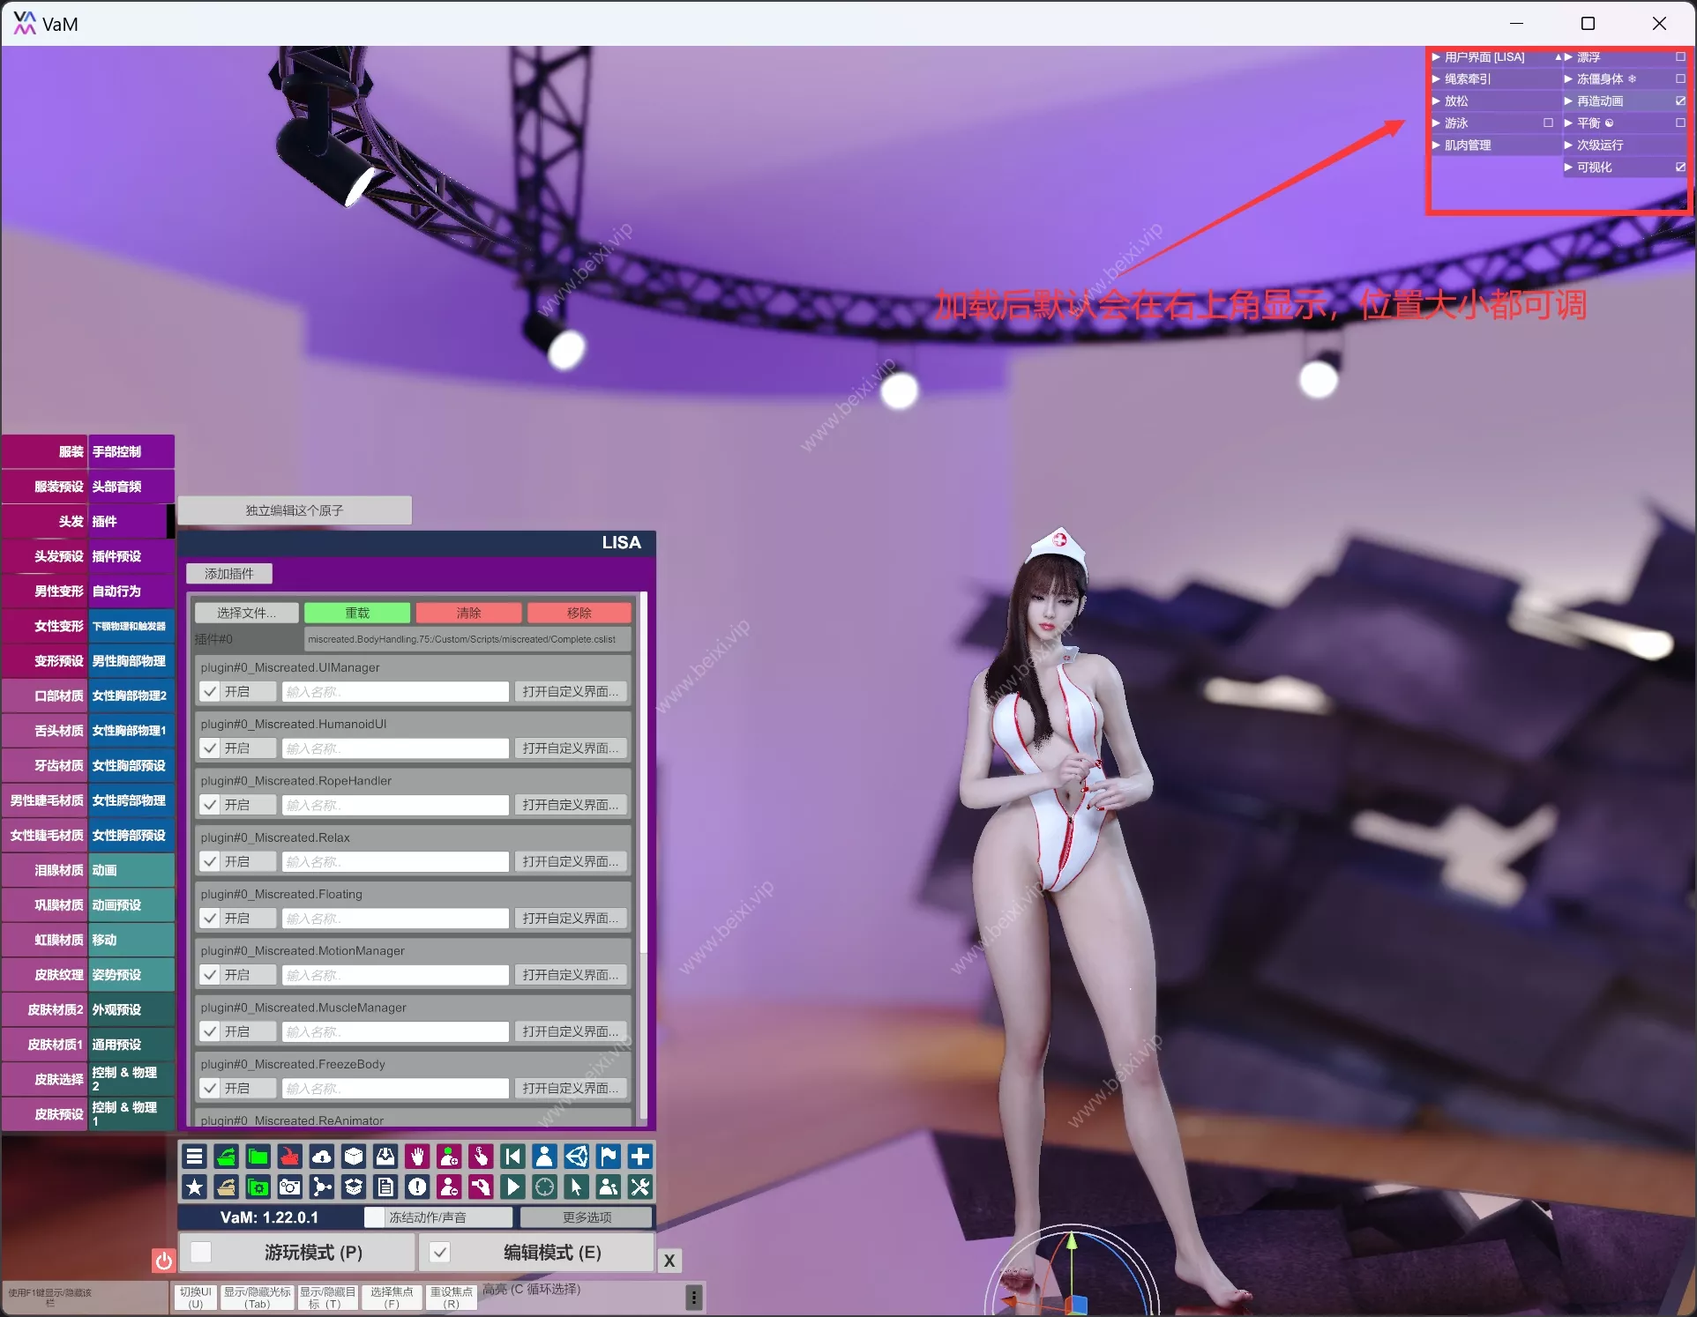Screen dimensions: 1697x1317
Task: Click the remove person atom icon
Action: tap(449, 1187)
